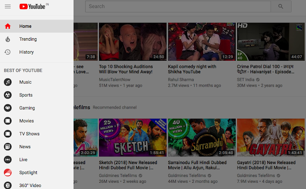
Task: Open title Gayatri (2018) New Released Hindi Dubbed
Action: click(266, 165)
